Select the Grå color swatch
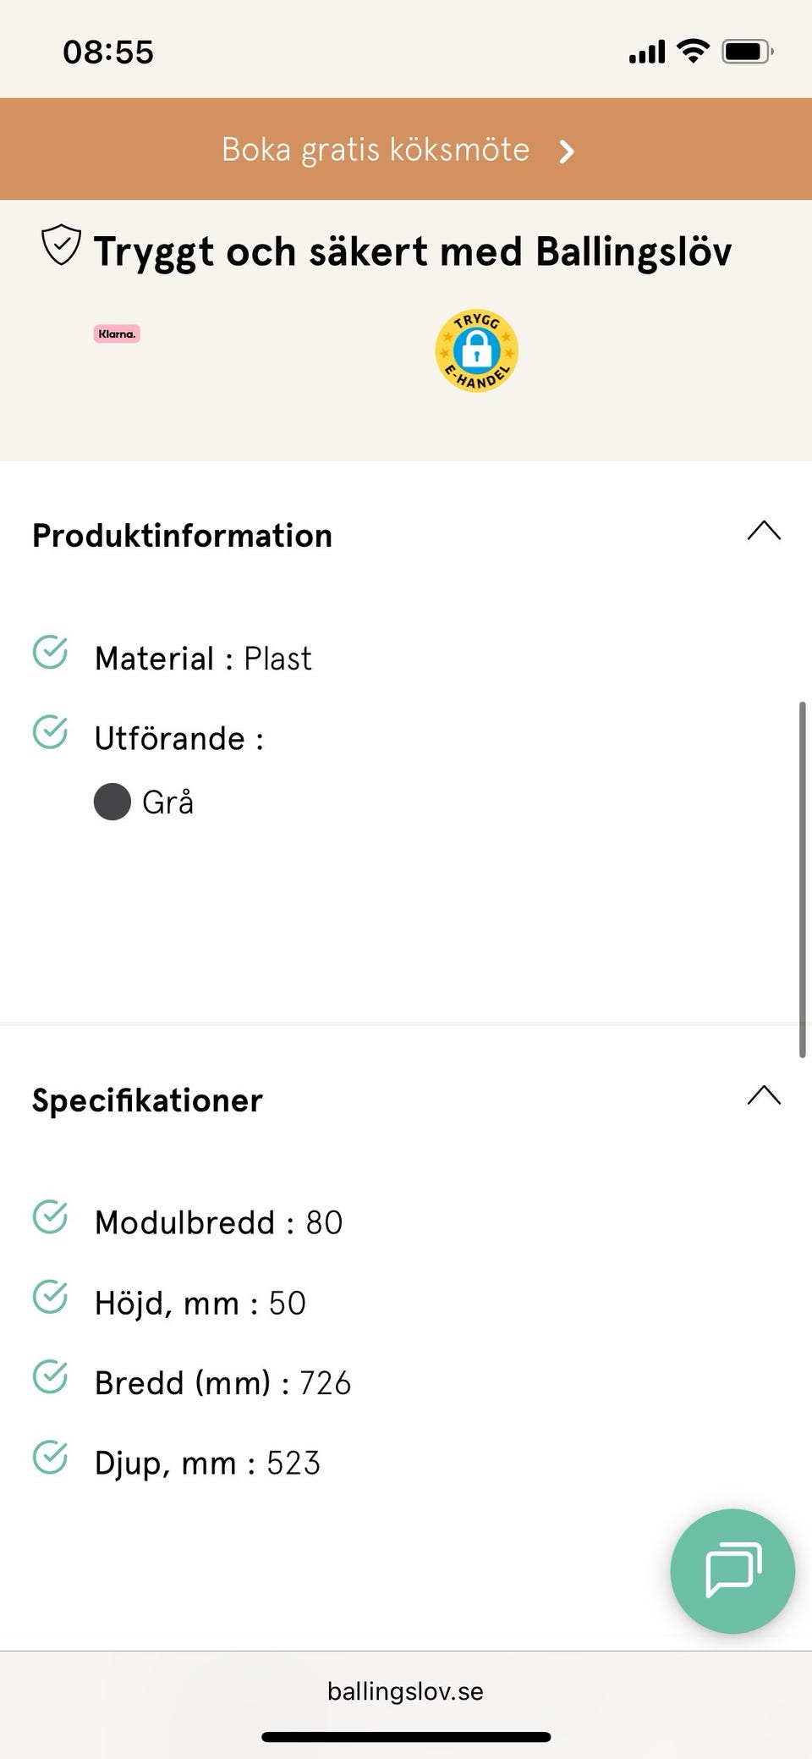Screen dimensions: 812x1759 point(112,802)
